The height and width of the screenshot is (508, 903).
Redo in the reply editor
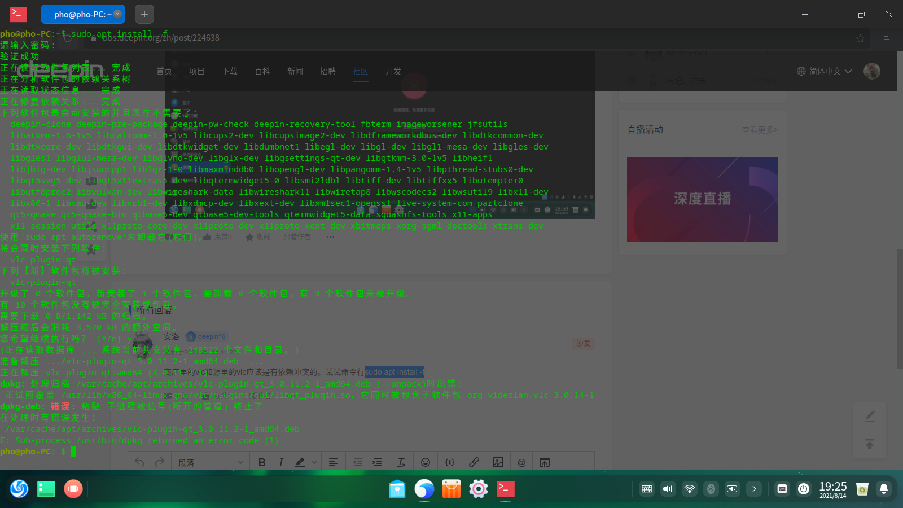pos(160,462)
